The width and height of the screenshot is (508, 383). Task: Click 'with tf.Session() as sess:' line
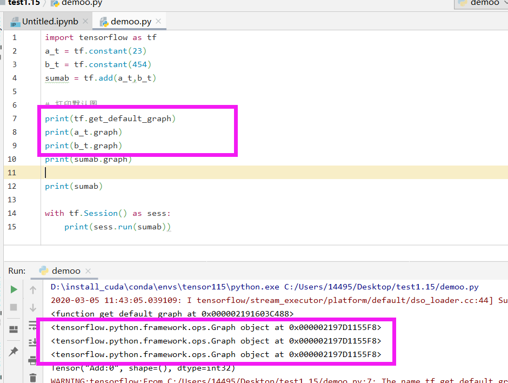point(108,213)
